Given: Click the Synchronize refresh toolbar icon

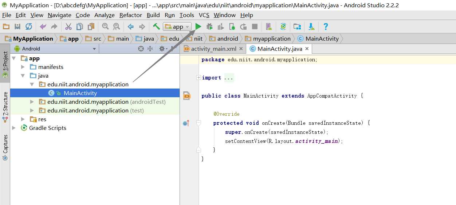Looking at the screenshot, I should (x=28, y=26).
